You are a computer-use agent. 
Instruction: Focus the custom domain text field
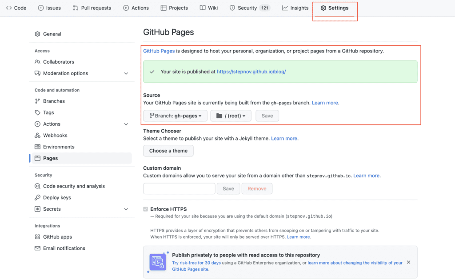coord(180,188)
